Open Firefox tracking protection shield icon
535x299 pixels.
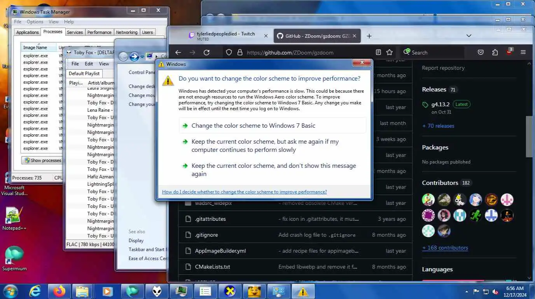(x=229, y=52)
